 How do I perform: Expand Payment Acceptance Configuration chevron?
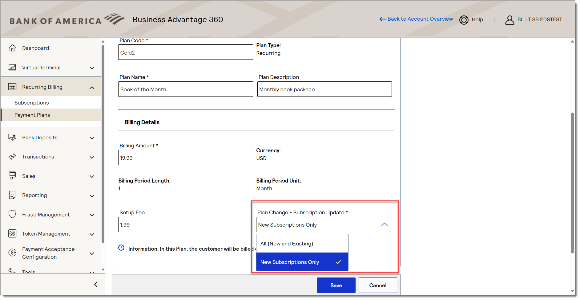pyautogui.click(x=92, y=253)
